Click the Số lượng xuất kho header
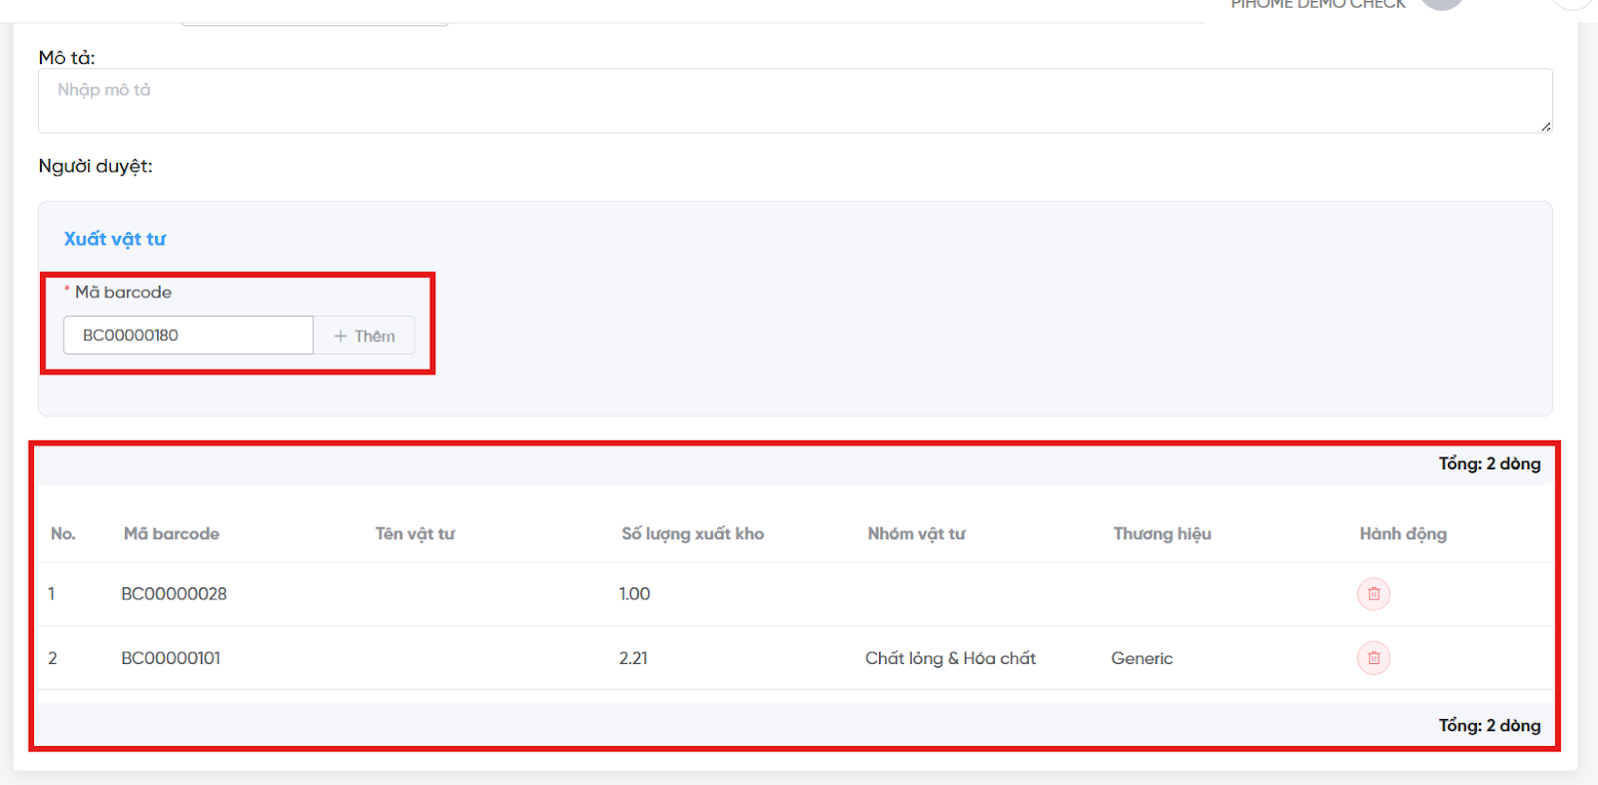This screenshot has height=785, width=1598. (692, 533)
